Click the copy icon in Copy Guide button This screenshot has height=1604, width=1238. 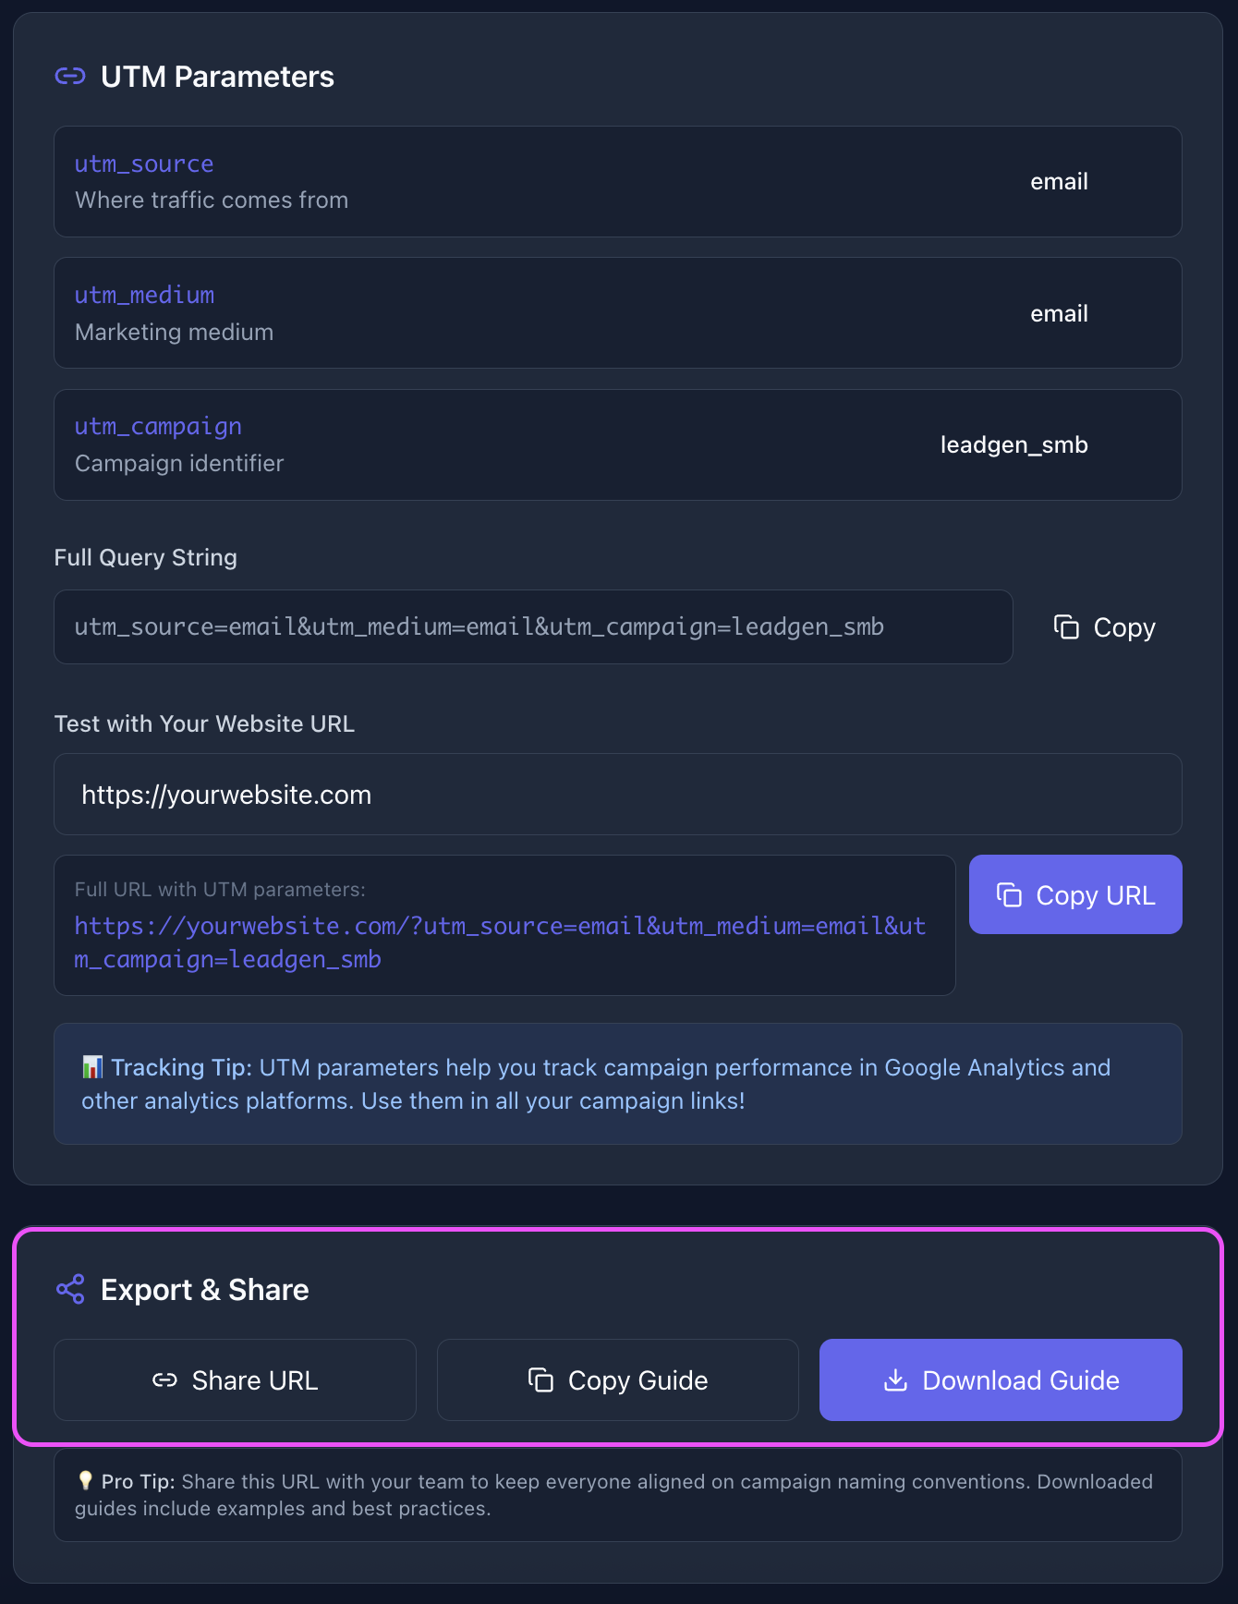(540, 1380)
